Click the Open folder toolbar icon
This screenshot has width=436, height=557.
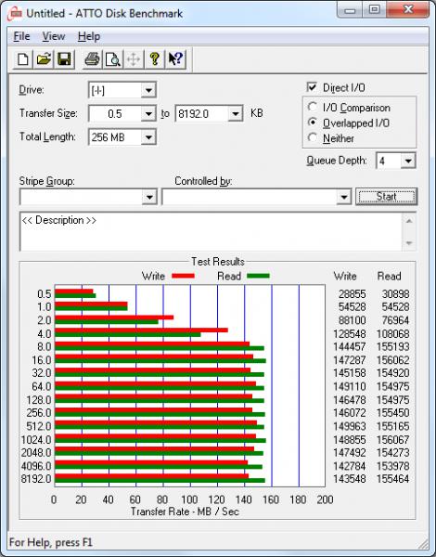[x=44, y=59]
